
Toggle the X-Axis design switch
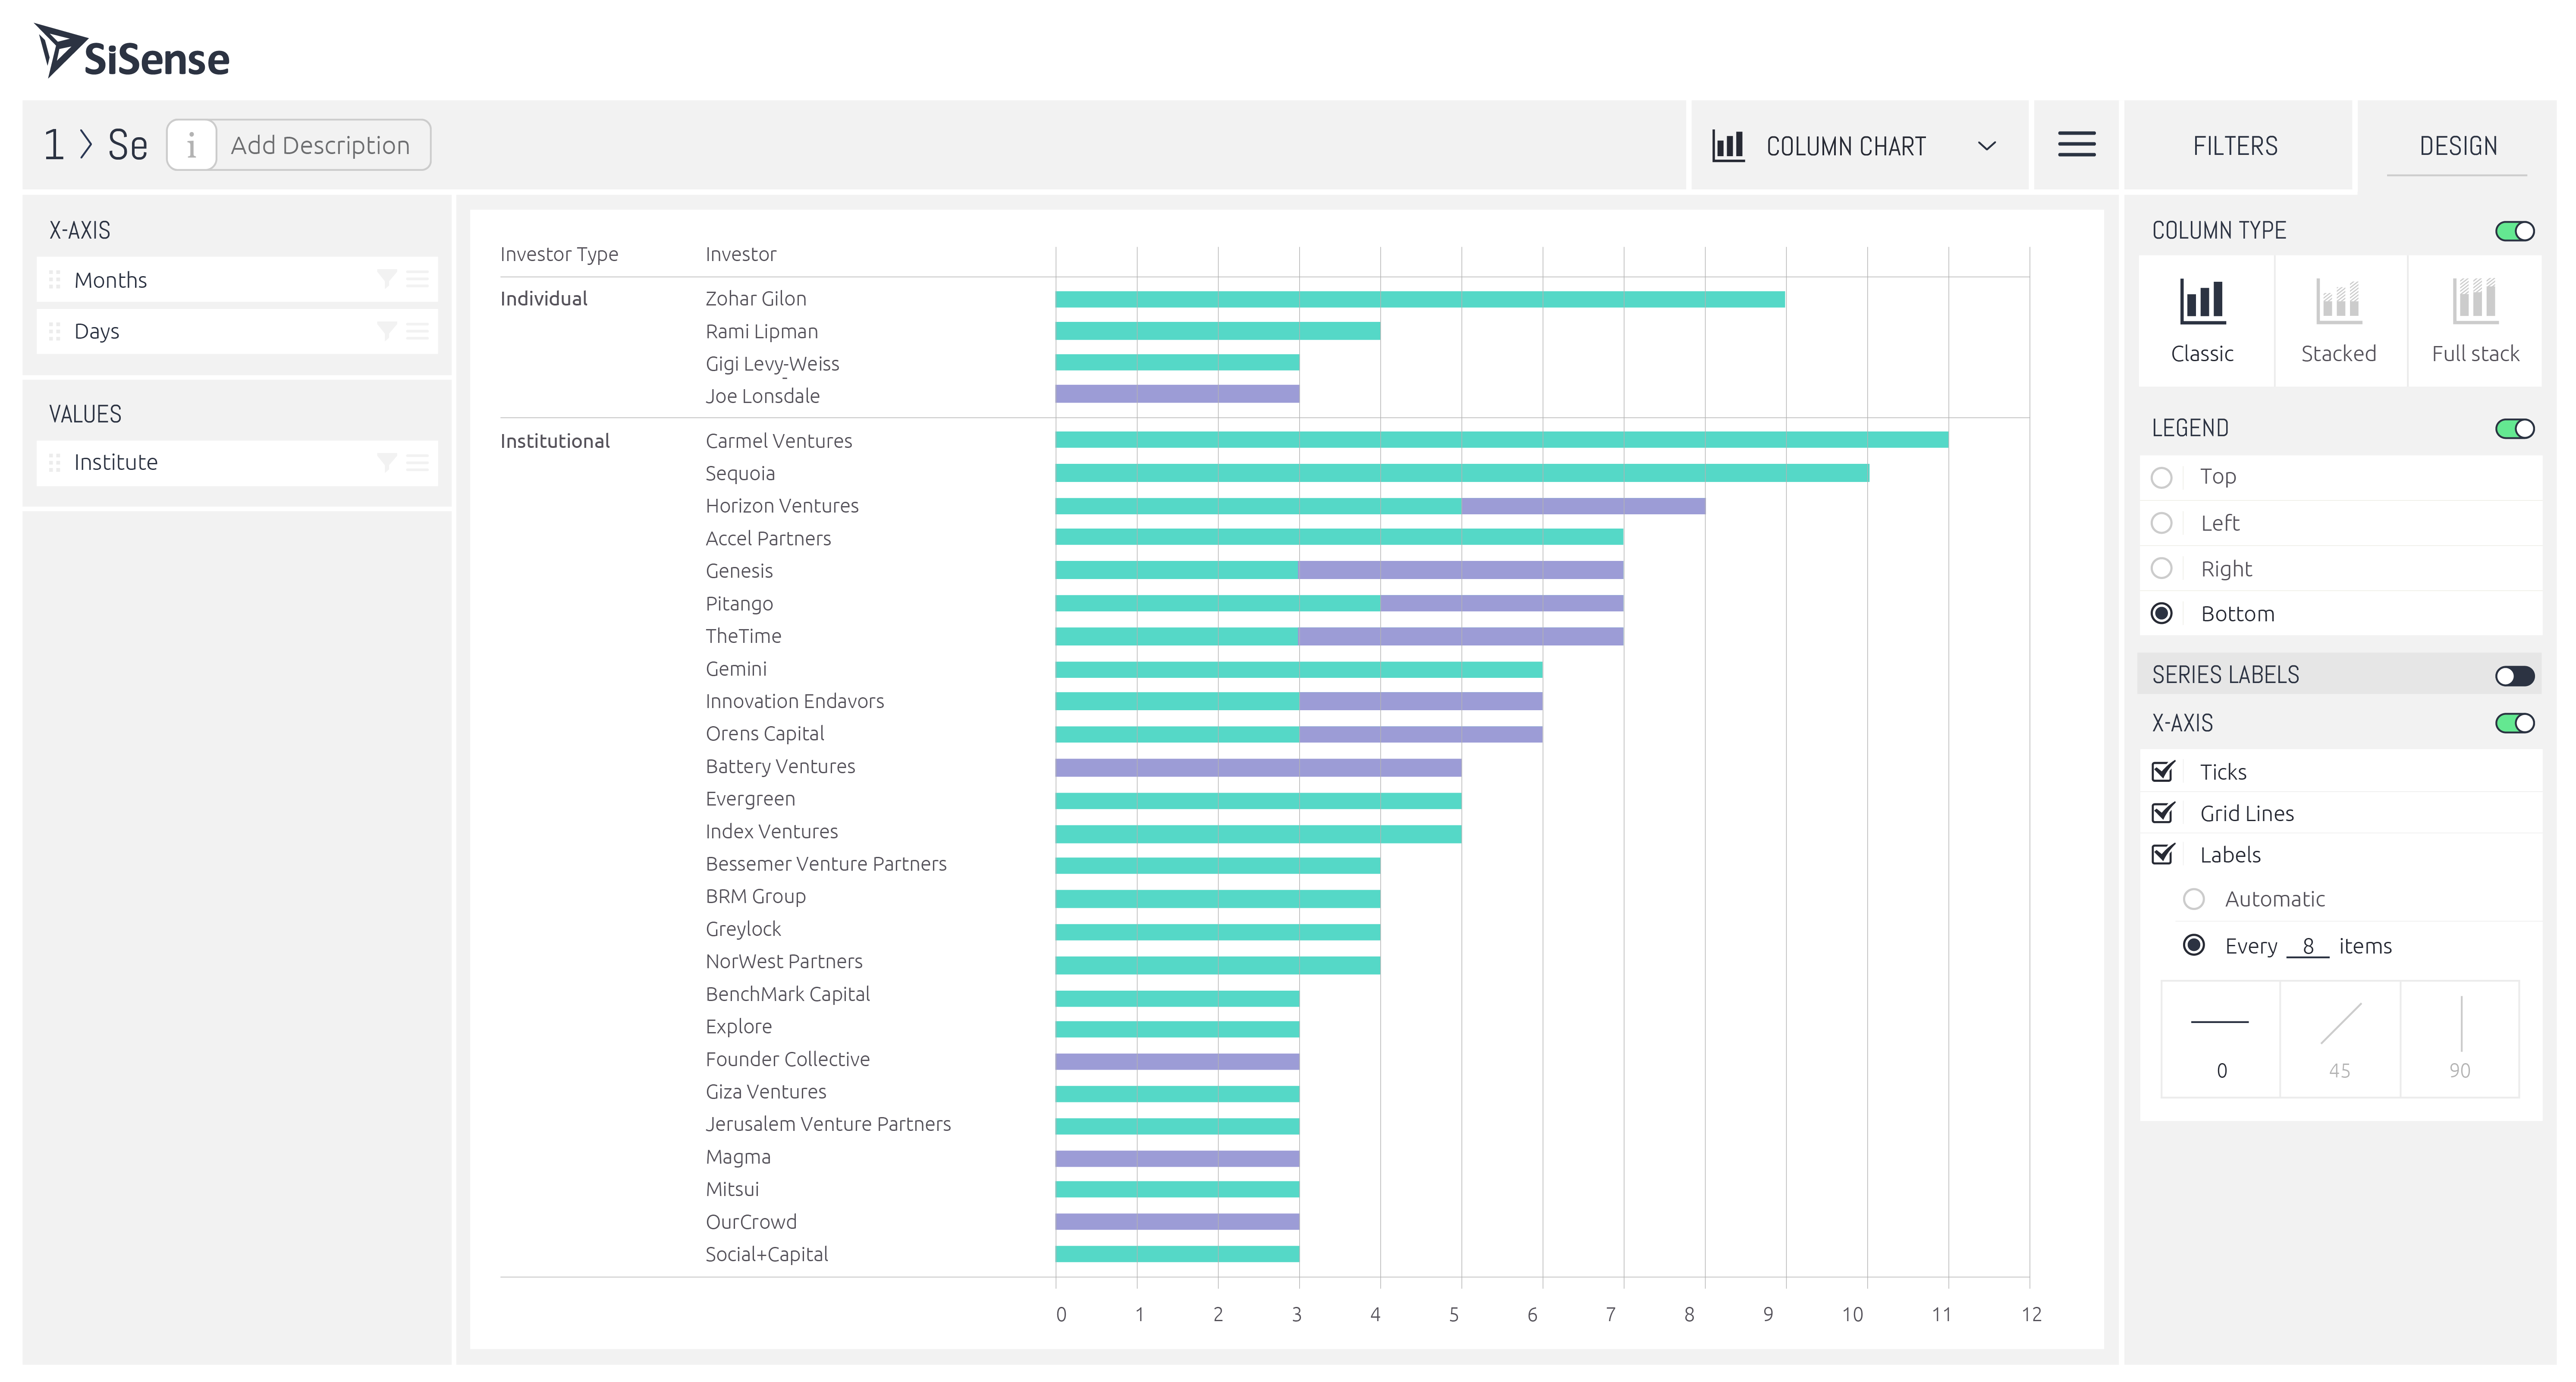pyautogui.click(x=2515, y=723)
